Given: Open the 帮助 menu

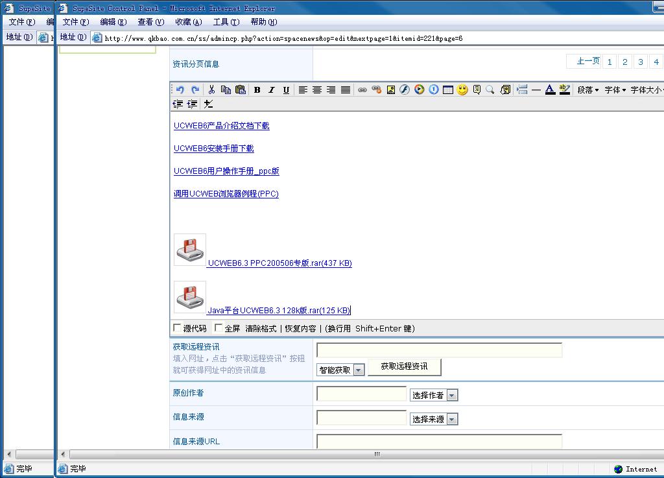Looking at the screenshot, I should [x=264, y=22].
